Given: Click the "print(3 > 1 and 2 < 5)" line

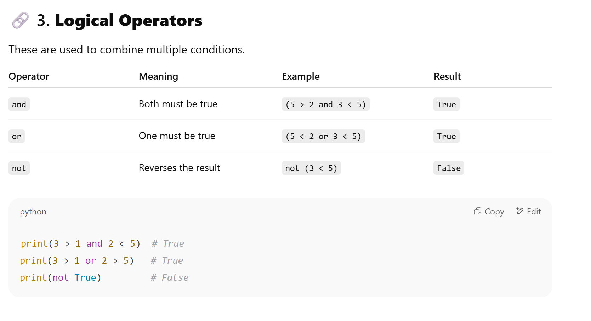Looking at the screenshot, I should click(80, 243).
